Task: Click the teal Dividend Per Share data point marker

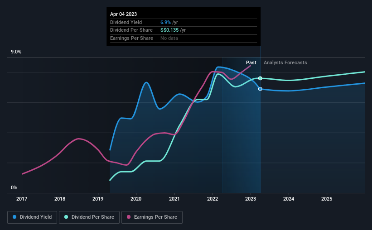Action: tap(260, 78)
